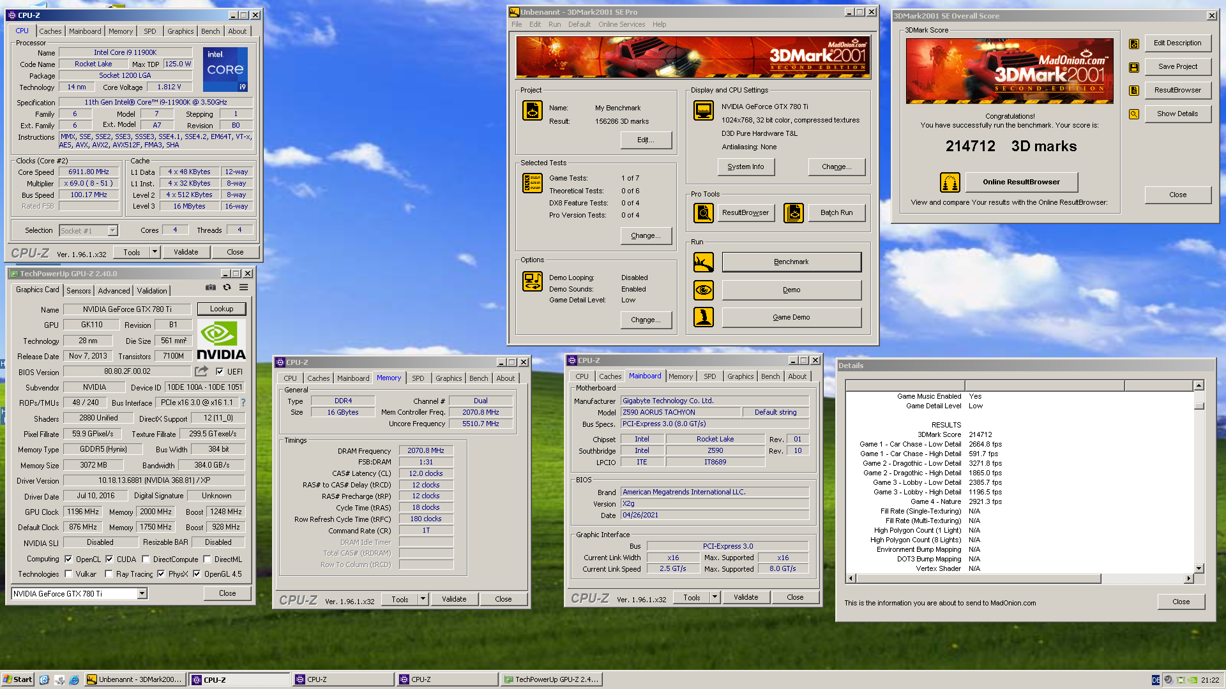Toggle the DirectML checkbox in GPU-Z
This screenshot has width=1226, height=689.
207,559
